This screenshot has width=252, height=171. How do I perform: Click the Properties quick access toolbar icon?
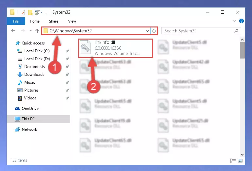pyautogui.click(x=23, y=12)
